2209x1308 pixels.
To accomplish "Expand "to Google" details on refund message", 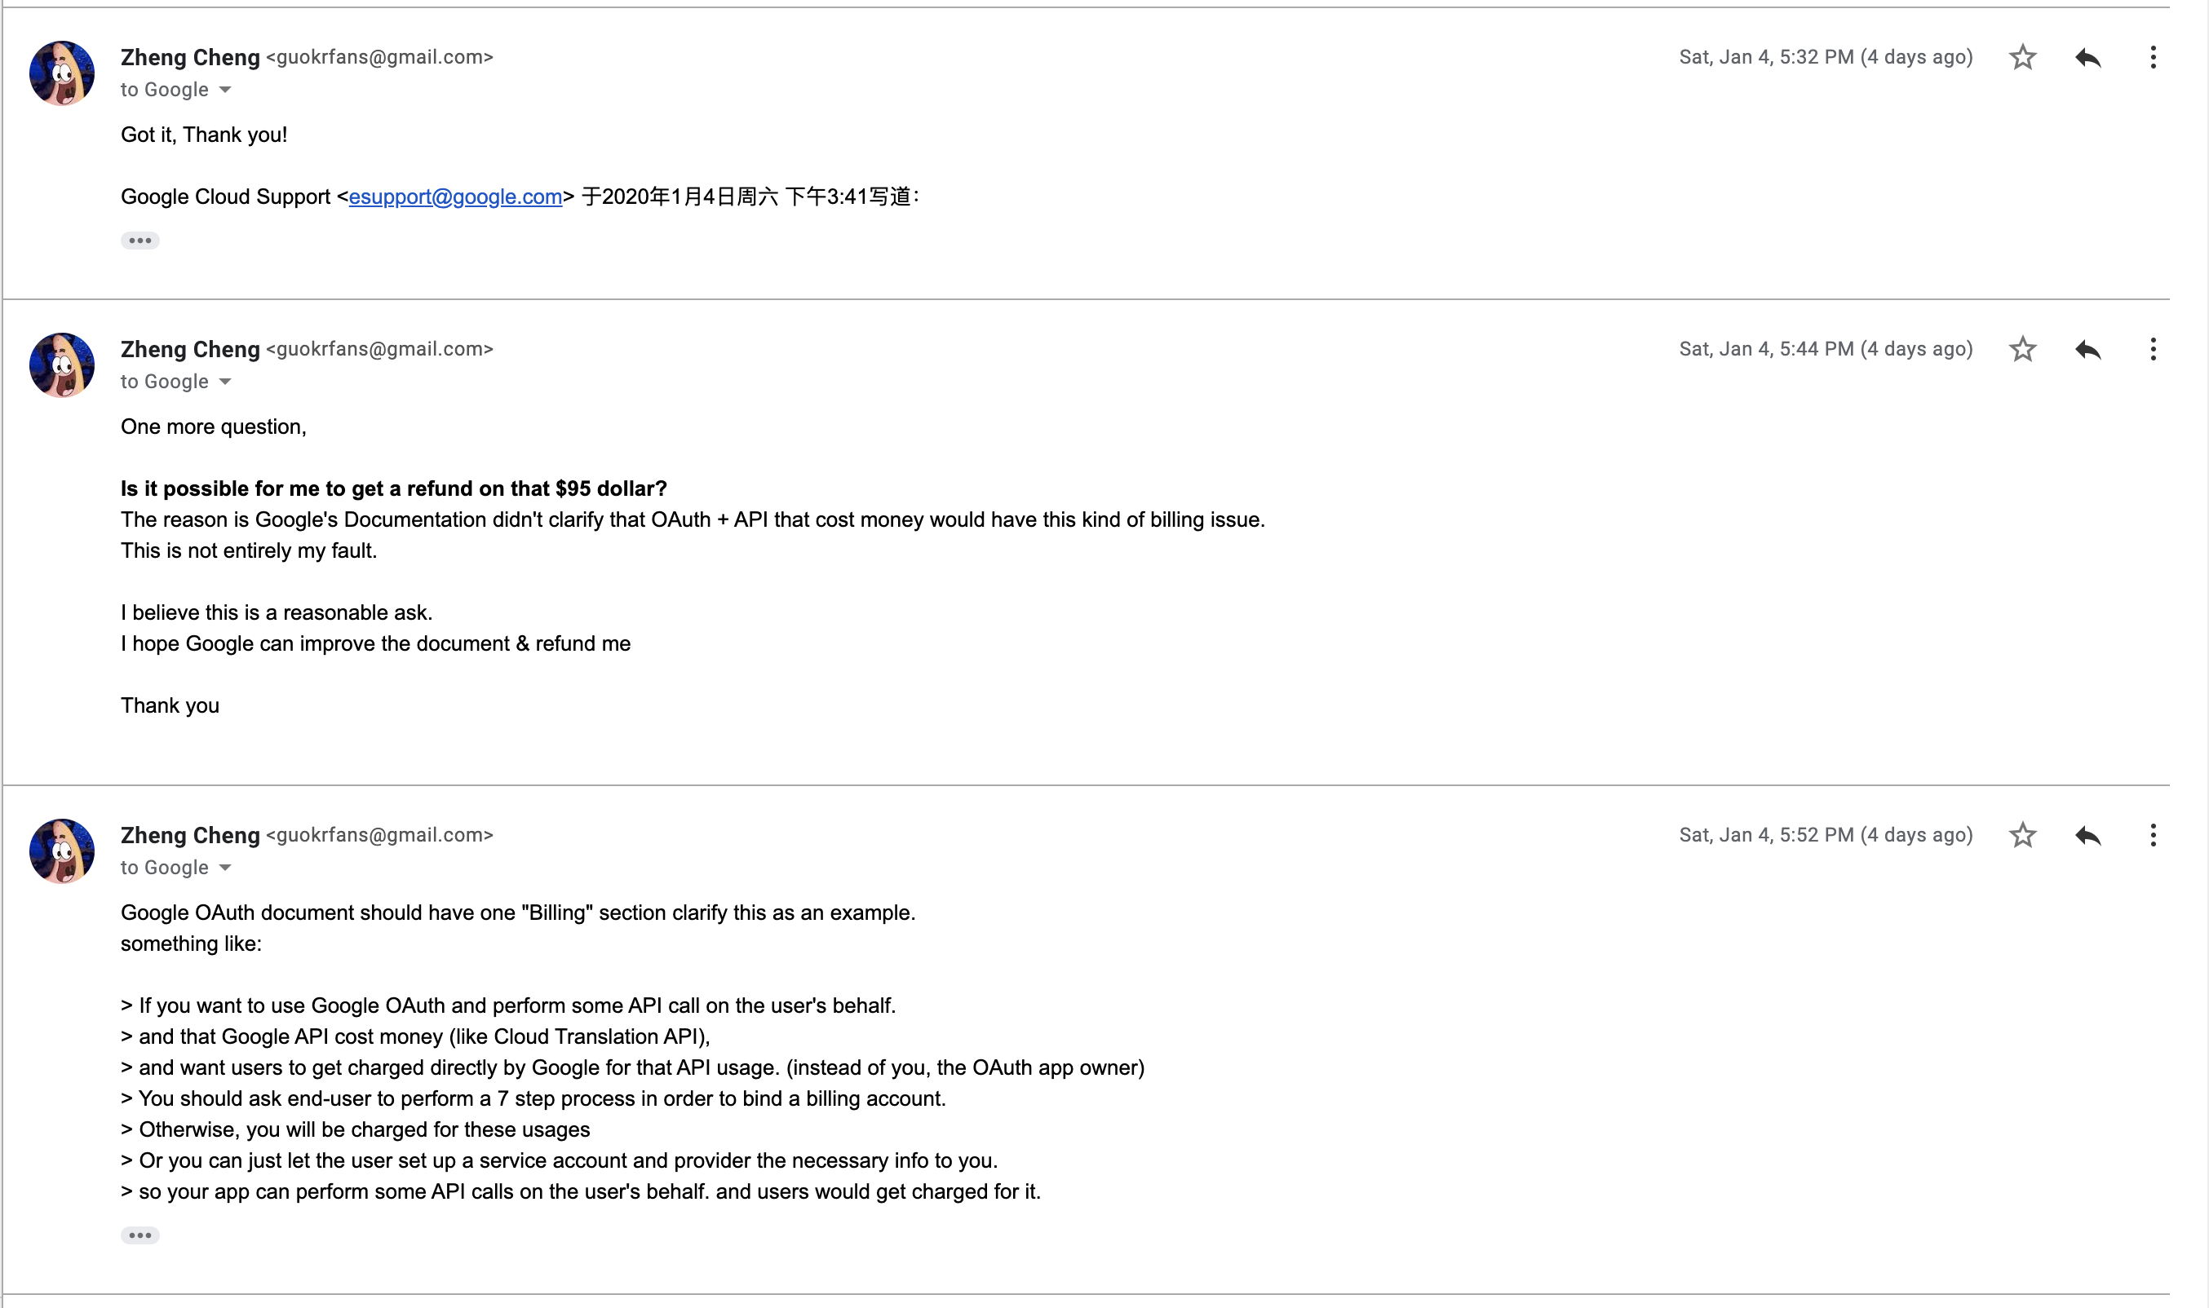I will 225,382.
